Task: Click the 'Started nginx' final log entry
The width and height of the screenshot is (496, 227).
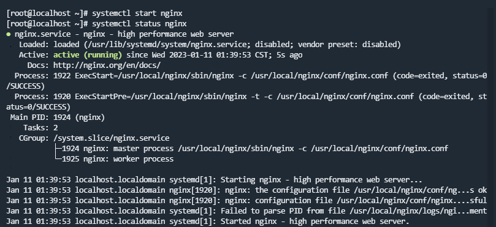Action: 208,221
